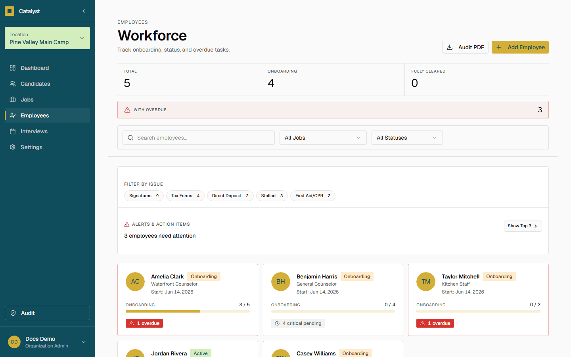Click Amelia Clark's onboarding progress bar

[x=188, y=311]
